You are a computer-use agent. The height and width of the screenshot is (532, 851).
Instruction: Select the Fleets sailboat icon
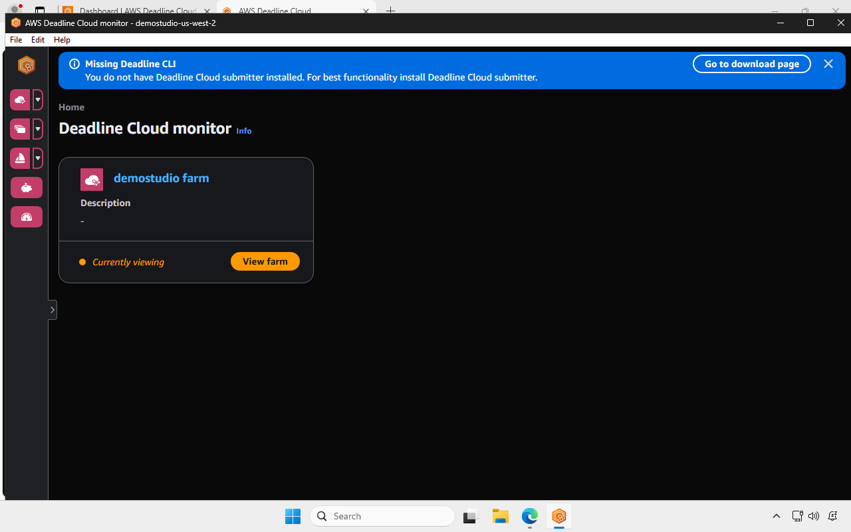(19, 158)
